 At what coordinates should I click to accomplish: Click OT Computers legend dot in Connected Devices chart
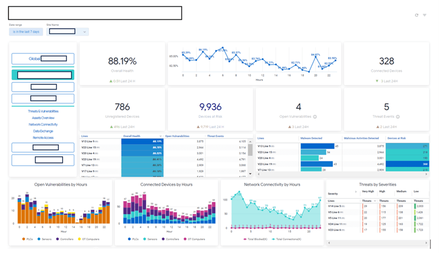tap(185, 239)
